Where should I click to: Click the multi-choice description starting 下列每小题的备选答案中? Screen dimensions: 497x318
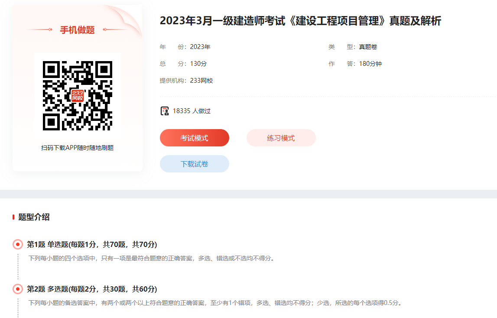pyautogui.click(x=215, y=303)
